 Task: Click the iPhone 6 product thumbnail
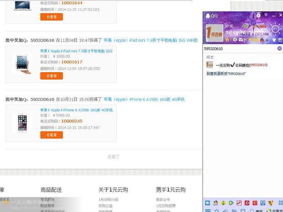coord(22,123)
